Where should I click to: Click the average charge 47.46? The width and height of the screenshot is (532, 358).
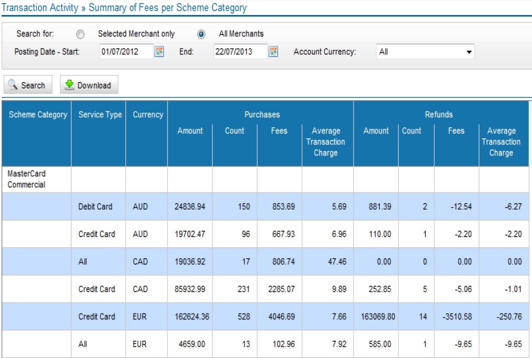point(337,262)
